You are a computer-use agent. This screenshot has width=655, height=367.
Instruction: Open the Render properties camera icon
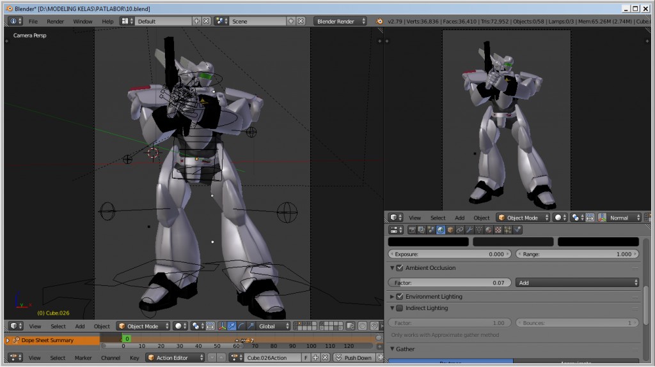tap(412, 230)
